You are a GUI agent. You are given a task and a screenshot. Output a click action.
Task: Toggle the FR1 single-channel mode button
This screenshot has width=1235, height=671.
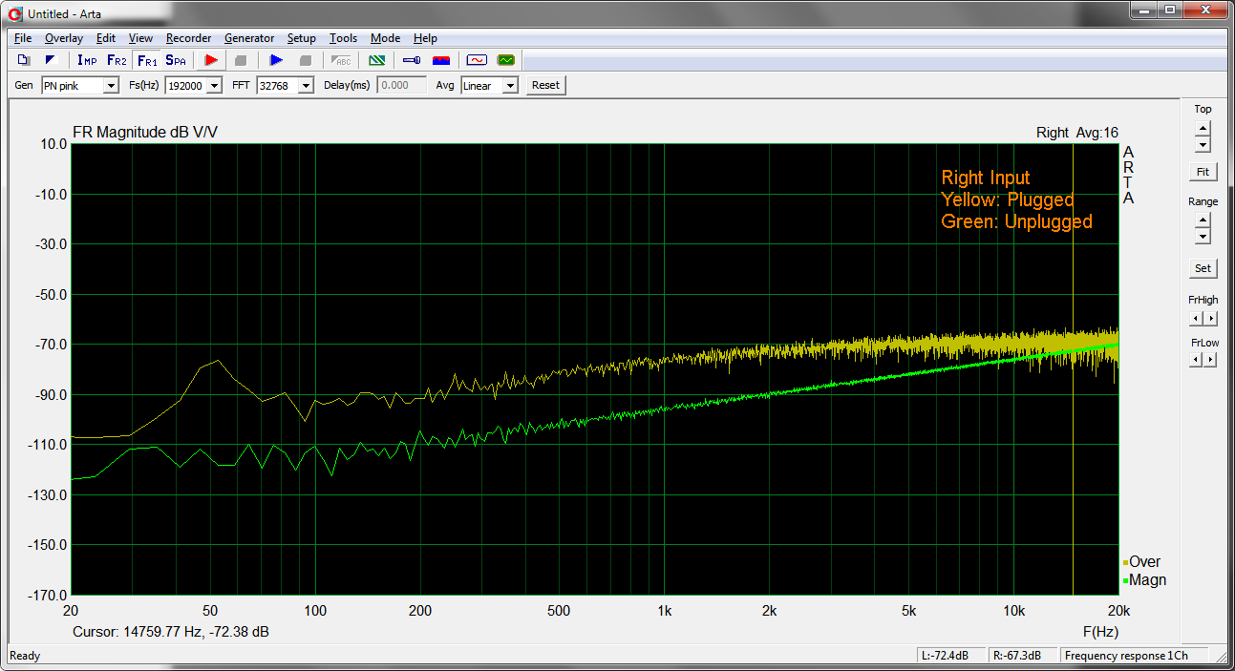[x=147, y=60]
